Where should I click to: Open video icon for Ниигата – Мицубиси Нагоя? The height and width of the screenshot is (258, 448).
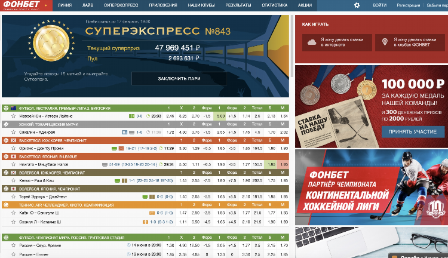pyautogui.click(x=105, y=165)
